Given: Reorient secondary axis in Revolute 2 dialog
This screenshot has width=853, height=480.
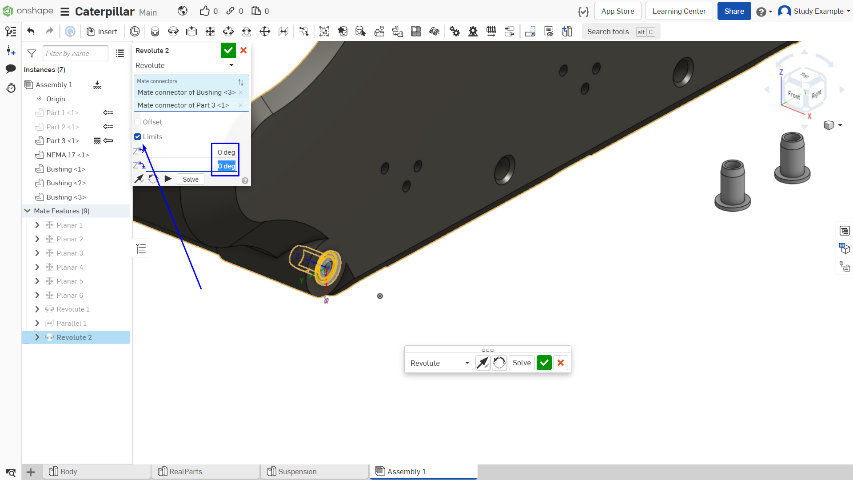Looking at the screenshot, I should point(153,179).
